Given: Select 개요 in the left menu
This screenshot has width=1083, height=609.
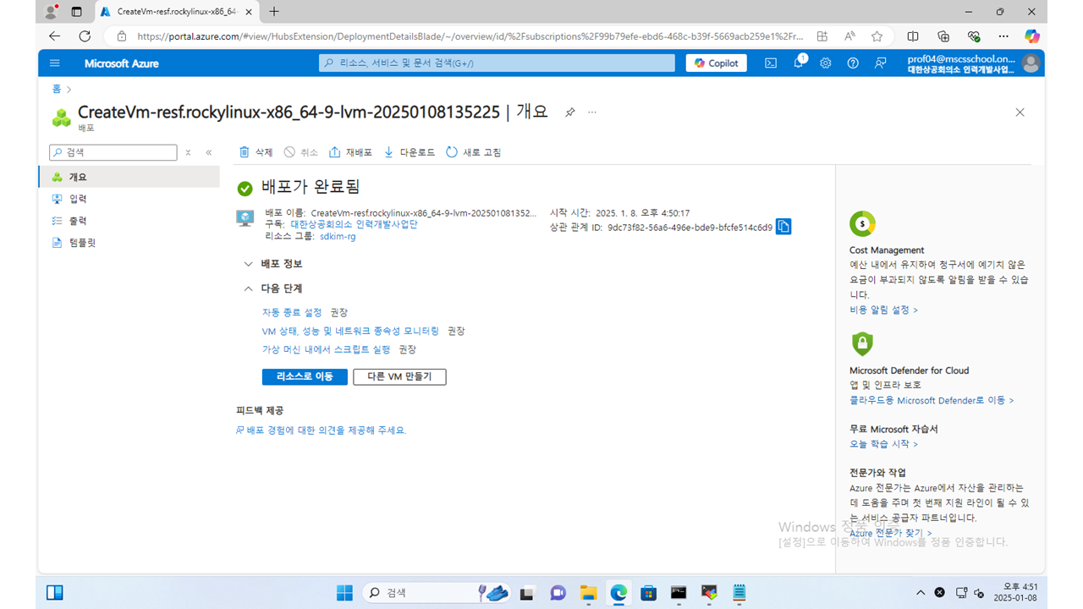Looking at the screenshot, I should pos(129,177).
